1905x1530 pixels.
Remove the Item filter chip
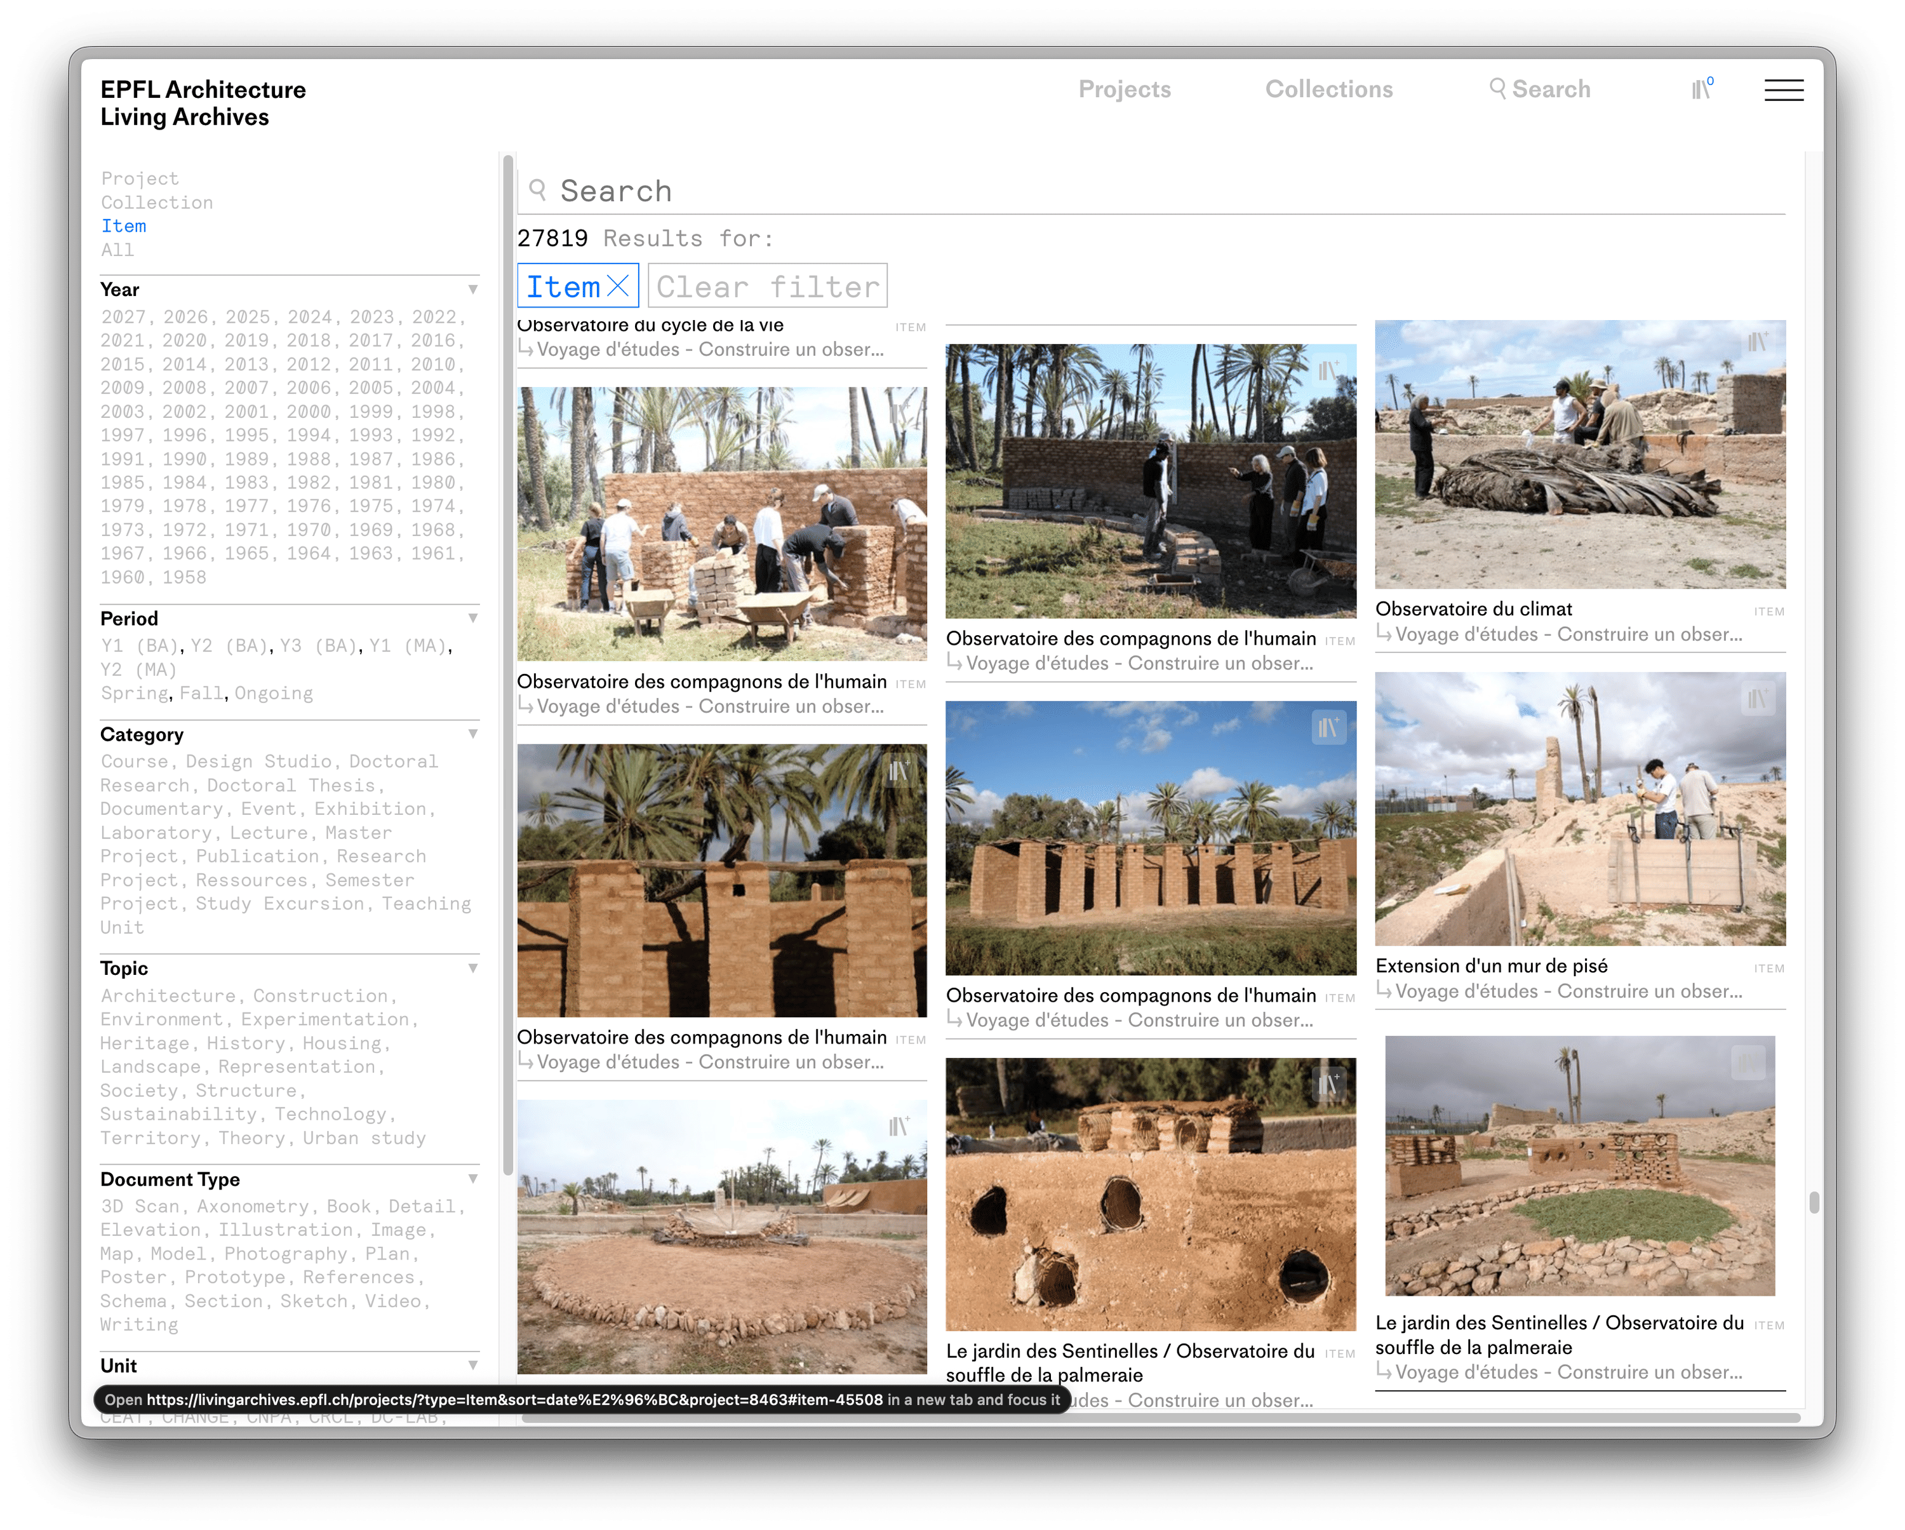tap(618, 286)
